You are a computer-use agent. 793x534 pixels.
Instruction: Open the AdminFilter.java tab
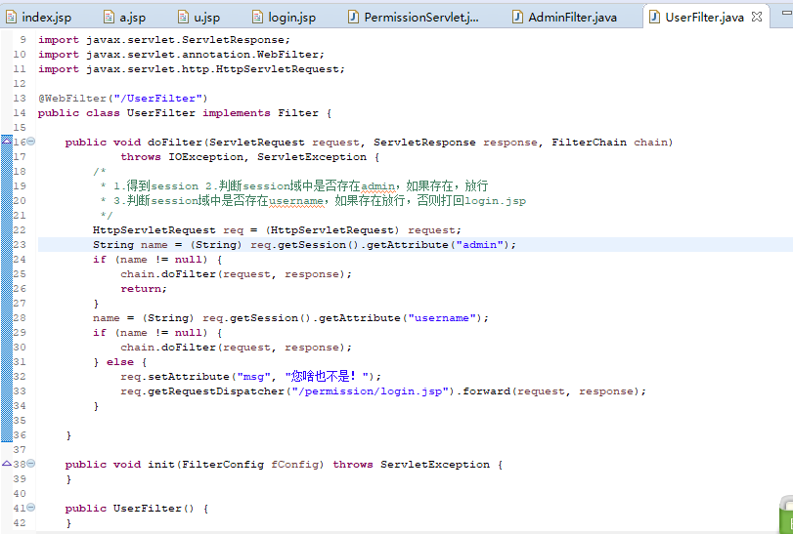coord(572,18)
